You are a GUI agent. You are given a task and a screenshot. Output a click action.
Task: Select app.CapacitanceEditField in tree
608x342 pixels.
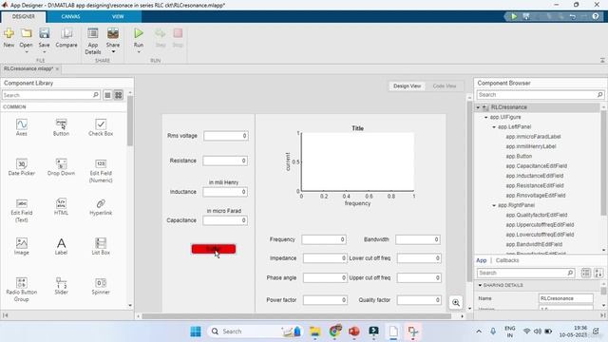tap(536, 166)
